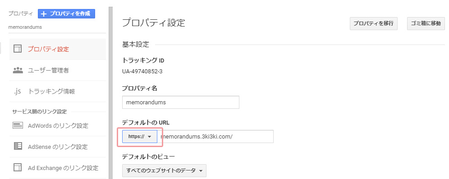Click the .js トラッキング情報 icon
This screenshot has width=449, height=179.
18,92
